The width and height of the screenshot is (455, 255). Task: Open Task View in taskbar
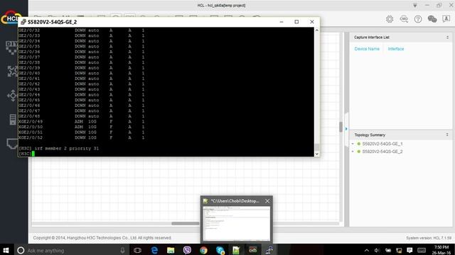137,250
